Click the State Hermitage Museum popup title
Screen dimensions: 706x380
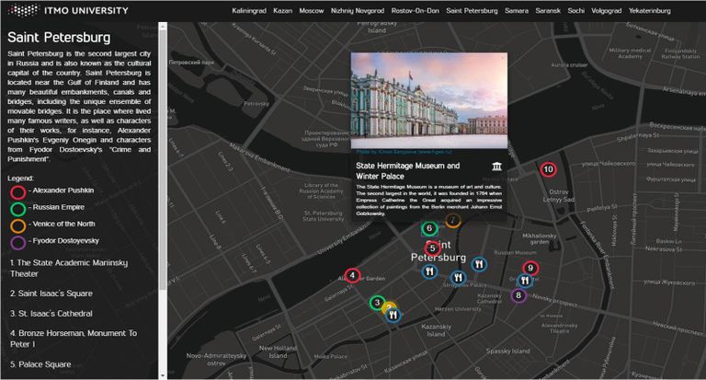(408, 171)
